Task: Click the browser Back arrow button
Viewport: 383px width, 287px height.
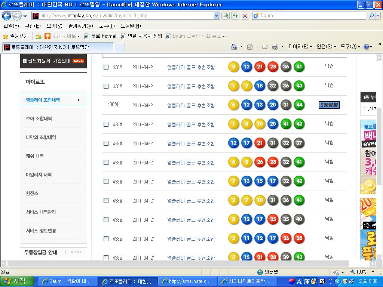Action: click(x=6, y=16)
